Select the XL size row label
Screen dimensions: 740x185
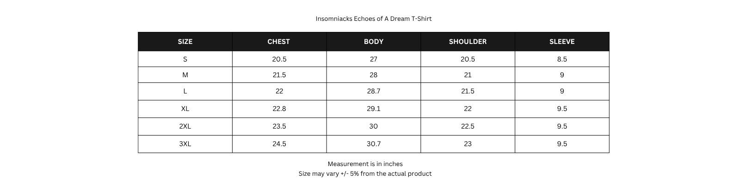(x=185, y=109)
